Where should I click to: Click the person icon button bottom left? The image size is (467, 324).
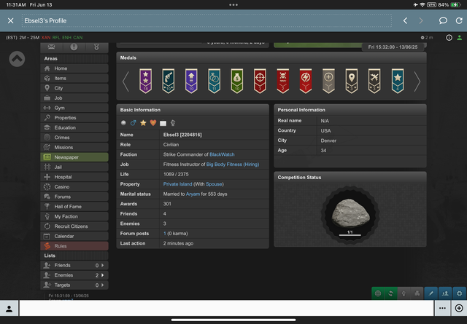click(9, 308)
